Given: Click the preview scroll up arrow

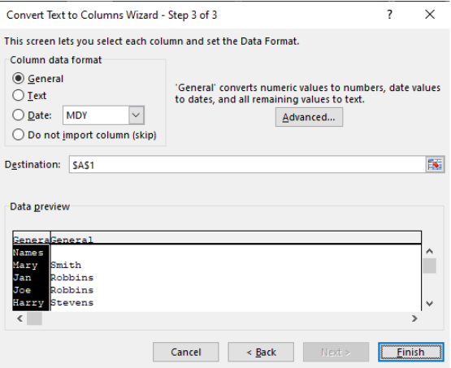Looking at the screenshot, I should point(429,251).
